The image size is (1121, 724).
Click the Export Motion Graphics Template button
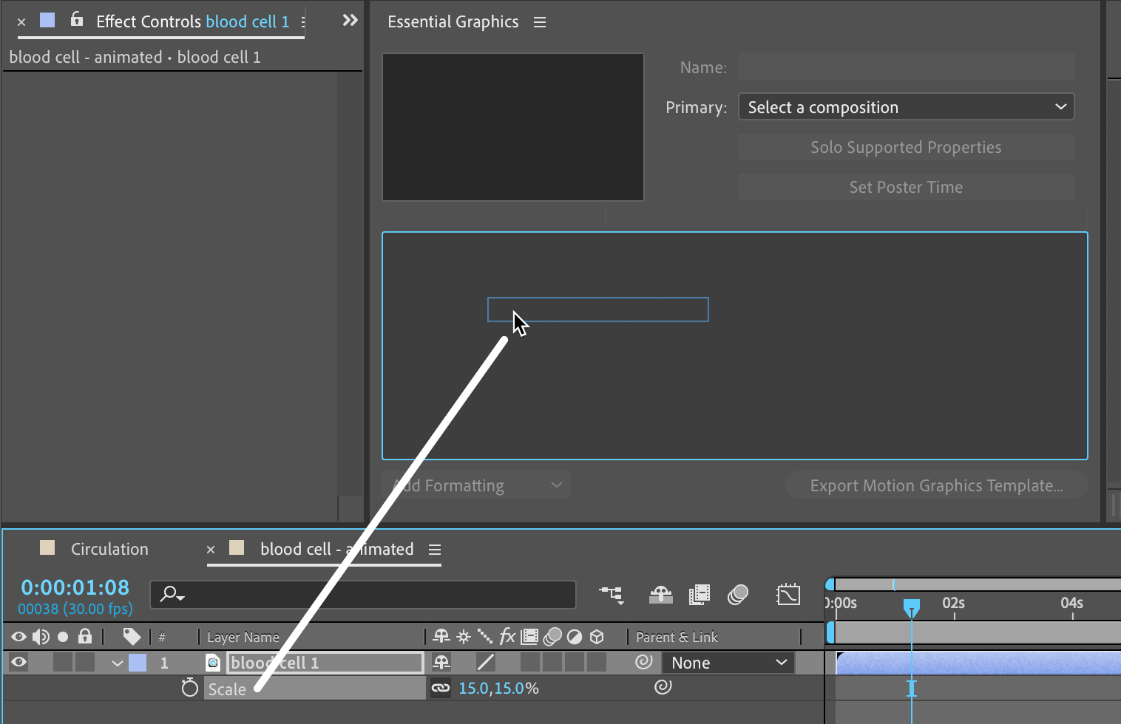click(x=936, y=485)
